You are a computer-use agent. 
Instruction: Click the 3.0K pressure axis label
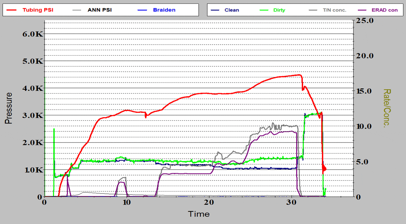pos(33,115)
